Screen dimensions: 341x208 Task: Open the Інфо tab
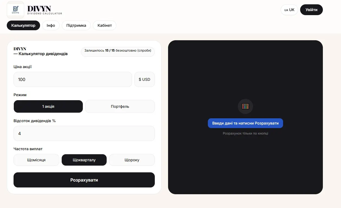pyautogui.click(x=51, y=25)
